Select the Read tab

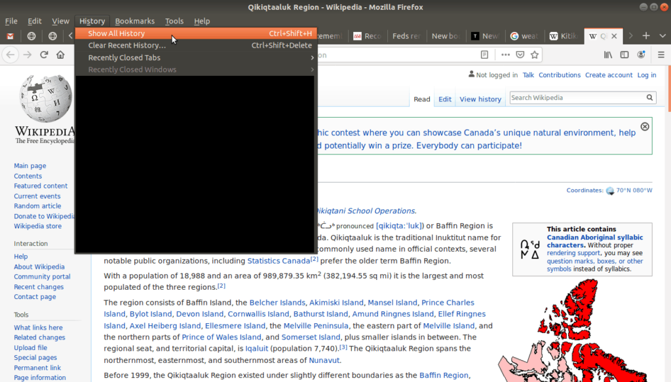(421, 99)
